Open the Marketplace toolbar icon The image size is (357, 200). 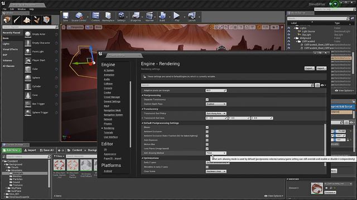pyautogui.click(x=108, y=16)
